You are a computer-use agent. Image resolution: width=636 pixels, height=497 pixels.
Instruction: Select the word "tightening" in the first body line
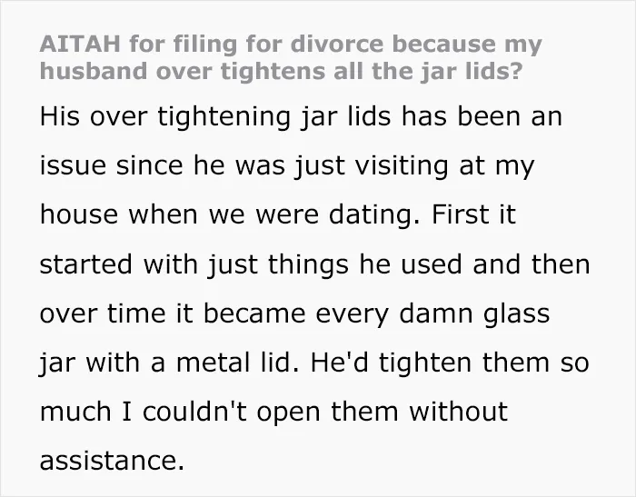pyautogui.click(x=224, y=117)
